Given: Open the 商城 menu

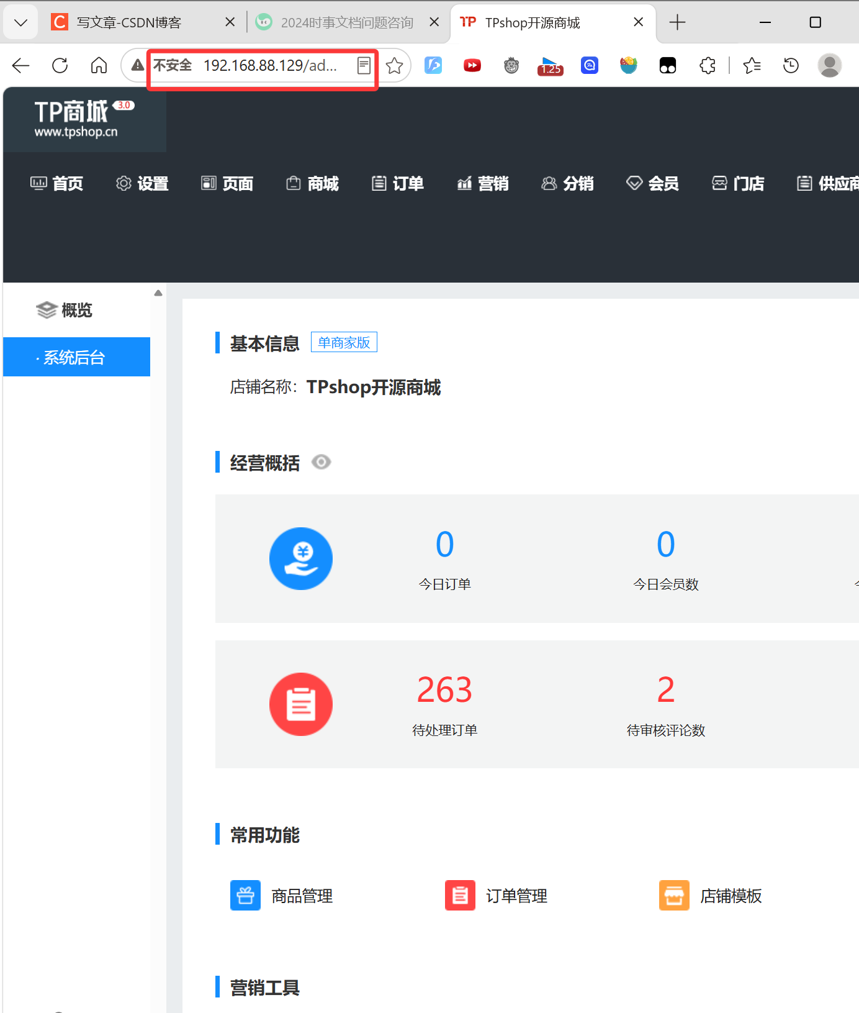Looking at the screenshot, I should point(312,184).
